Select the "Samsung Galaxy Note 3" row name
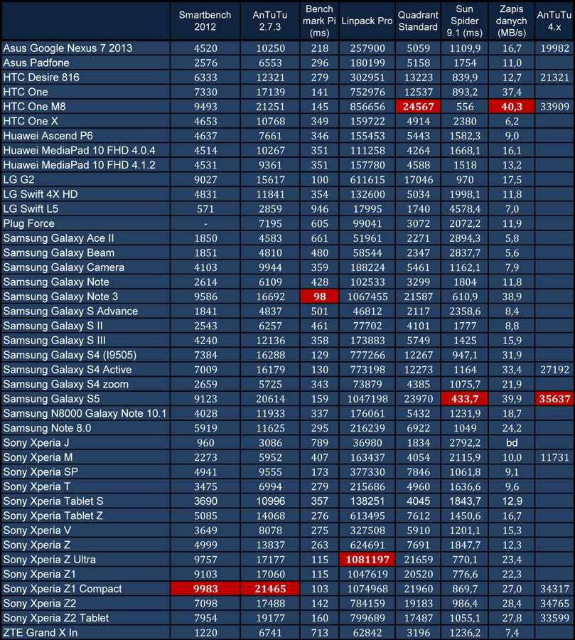575x640 pixels. 60,297
